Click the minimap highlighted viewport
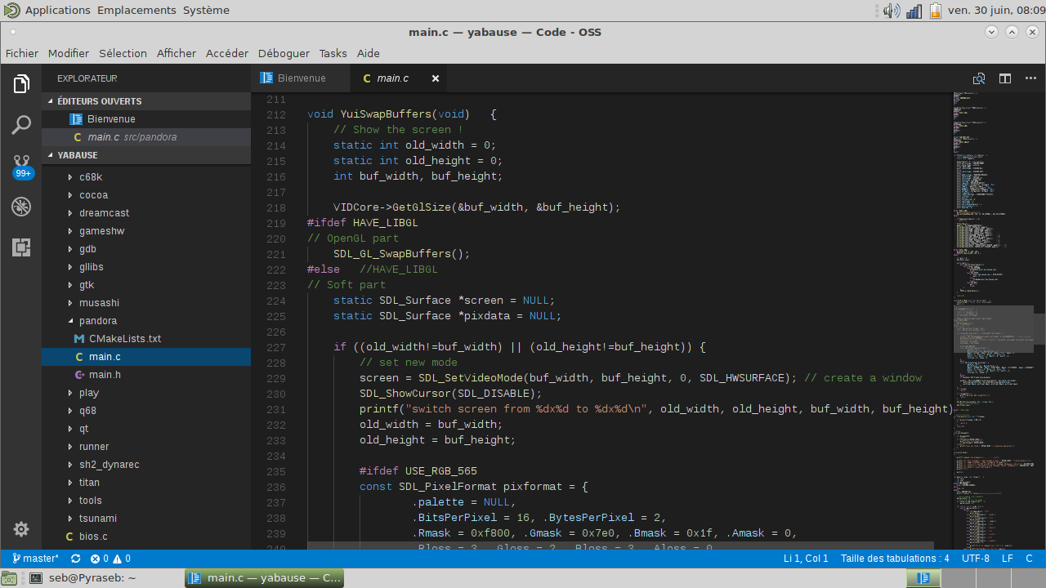1046x588 pixels. 993,329
